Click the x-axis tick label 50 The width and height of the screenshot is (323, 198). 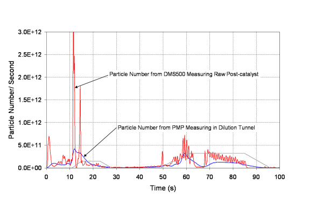click(163, 177)
